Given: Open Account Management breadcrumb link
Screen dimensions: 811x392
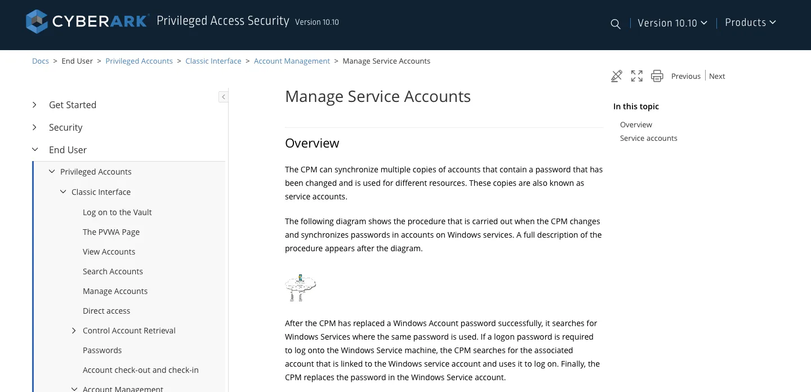Looking at the screenshot, I should (292, 61).
